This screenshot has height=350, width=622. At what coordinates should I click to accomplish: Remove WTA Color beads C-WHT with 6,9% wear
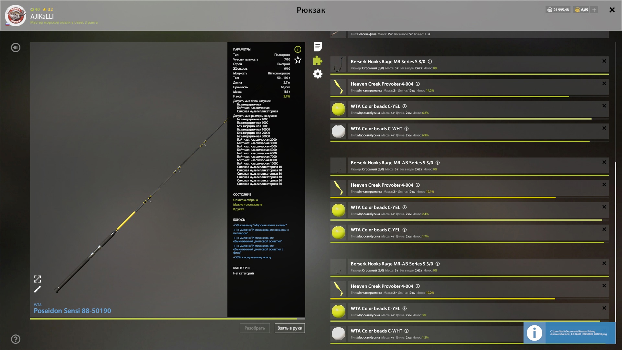[x=604, y=128]
